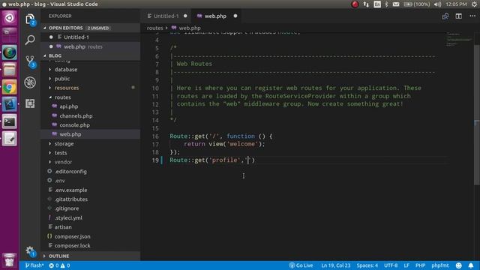Image resolution: width=480 pixels, height=270 pixels.
Task: Open the Files manager dock icon
Action: click(10, 70)
